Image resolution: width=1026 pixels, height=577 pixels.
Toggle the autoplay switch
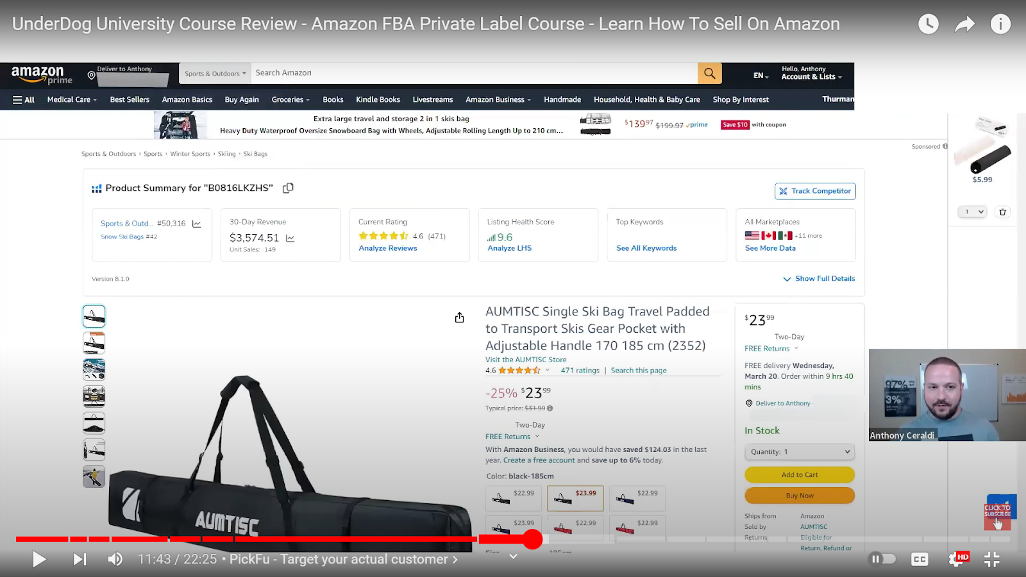882,559
